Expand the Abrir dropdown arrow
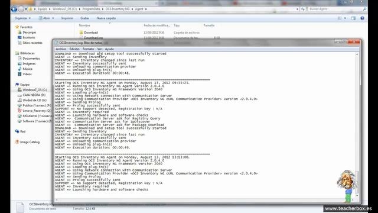The width and height of the screenshot is (378, 213). pos(53,18)
